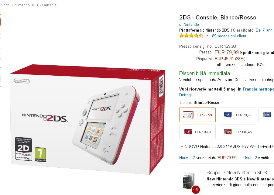The width and height of the screenshot is (274, 195).
Task: Pick the EUR 148,45 bundle option
Action: [x=237, y=132]
